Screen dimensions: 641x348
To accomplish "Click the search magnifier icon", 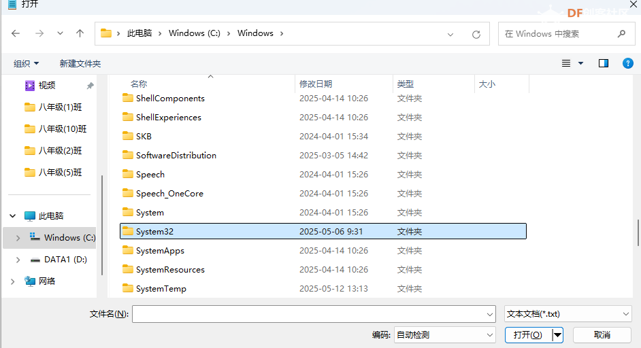I will pos(621,34).
